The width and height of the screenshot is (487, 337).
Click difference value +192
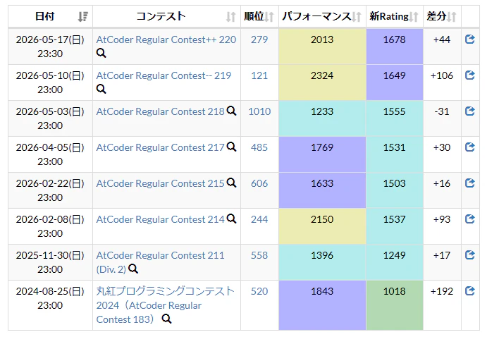[442, 291]
